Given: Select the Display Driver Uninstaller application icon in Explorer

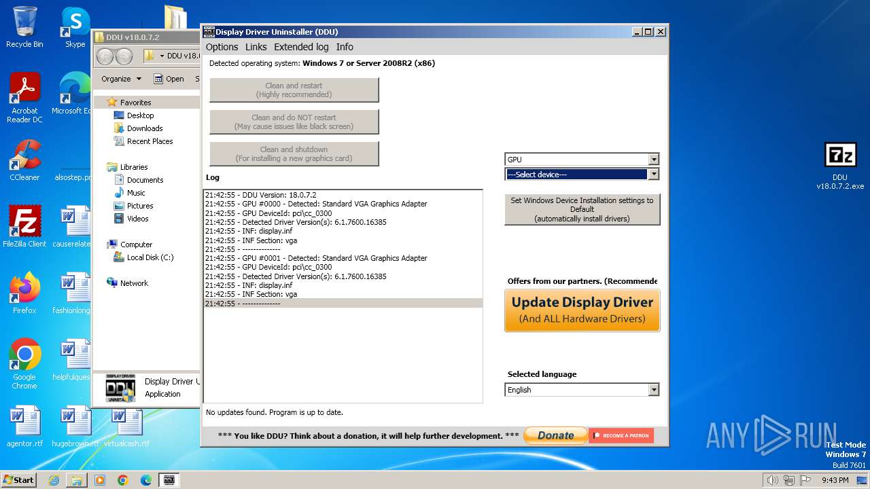Looking at the screenshot, I should 120,388.
